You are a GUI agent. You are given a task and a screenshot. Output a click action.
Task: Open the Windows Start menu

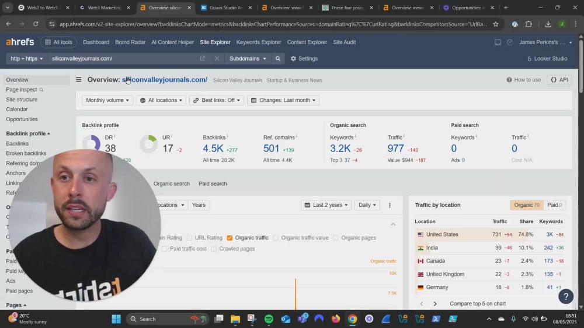point(116,319)
